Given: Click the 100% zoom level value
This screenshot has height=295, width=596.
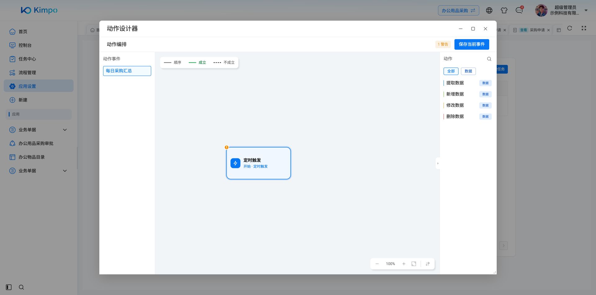Looking at the screenshot, I should coord(391,264).
